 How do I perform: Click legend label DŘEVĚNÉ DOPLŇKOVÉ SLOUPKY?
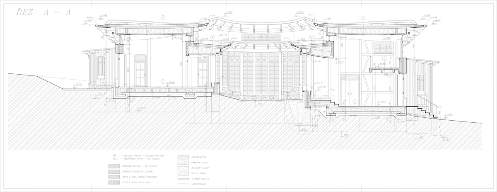click(x=138, y=172)
